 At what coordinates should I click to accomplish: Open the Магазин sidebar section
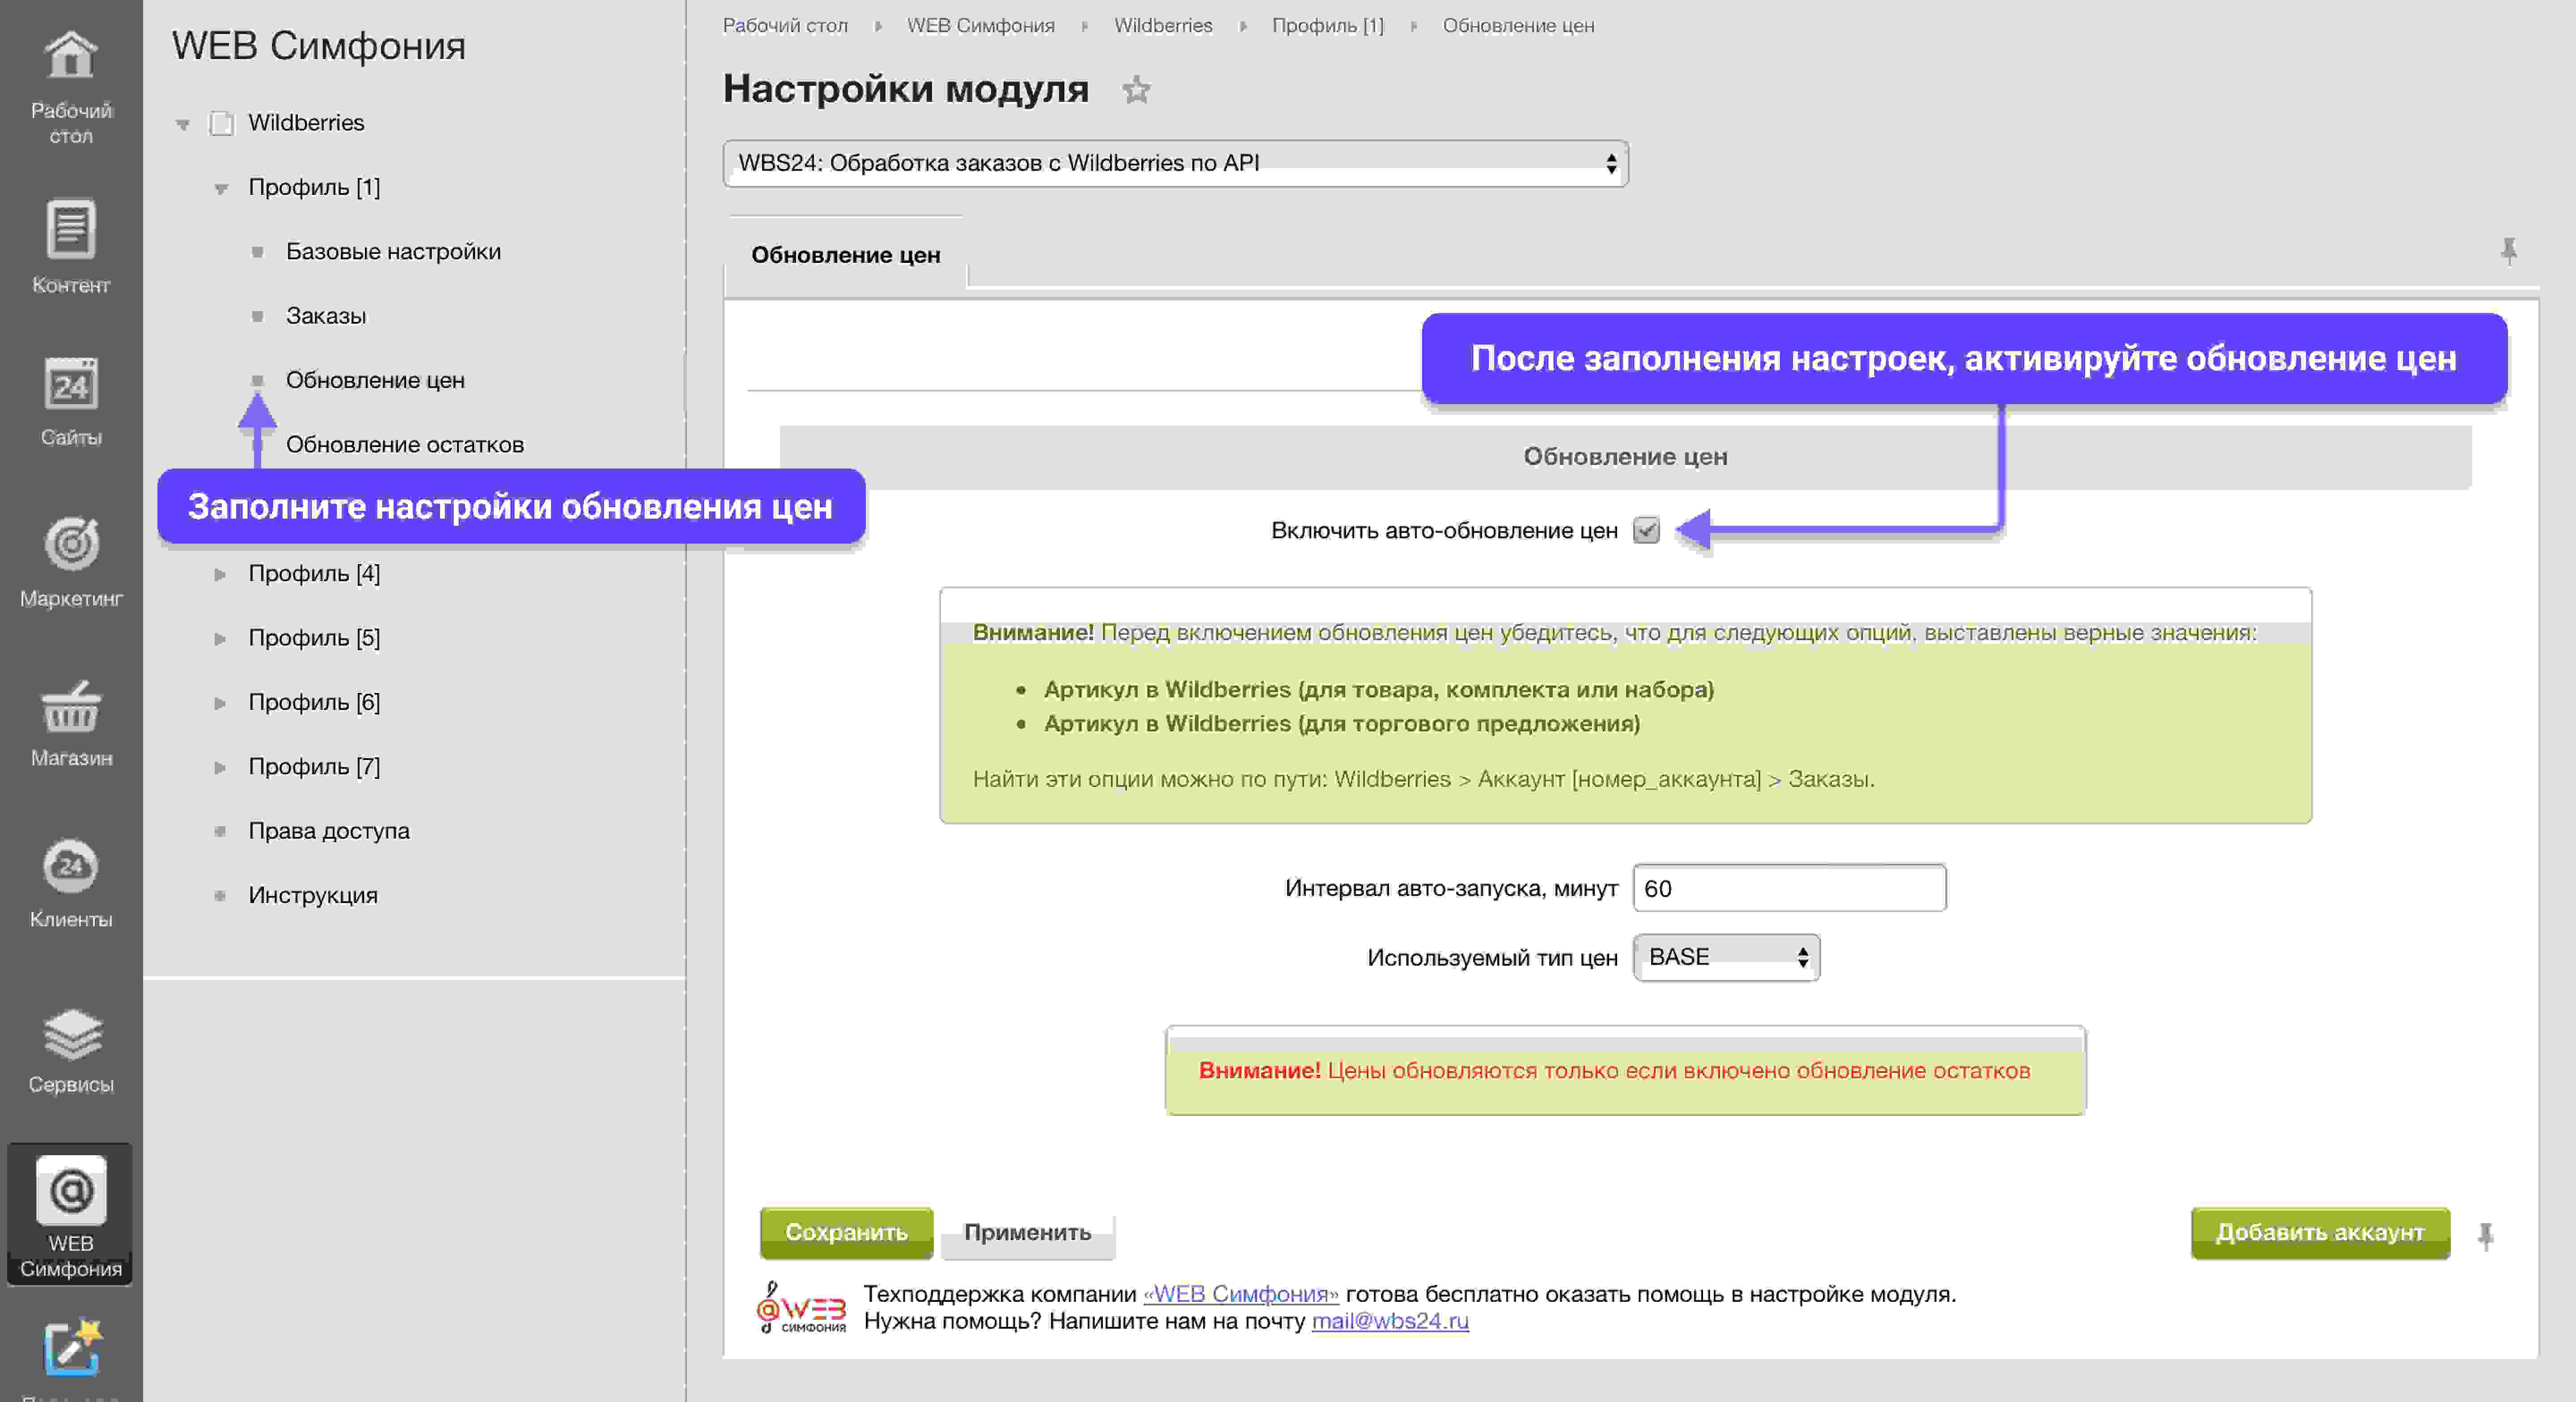(70, 724)
